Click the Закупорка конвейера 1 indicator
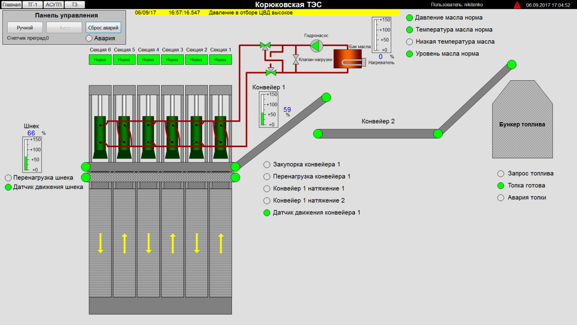 pyautogui.click(x=267, y=164)
